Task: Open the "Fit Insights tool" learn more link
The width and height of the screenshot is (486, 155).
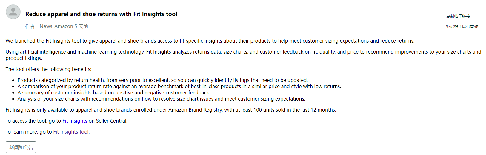Action: click(71, 132)
